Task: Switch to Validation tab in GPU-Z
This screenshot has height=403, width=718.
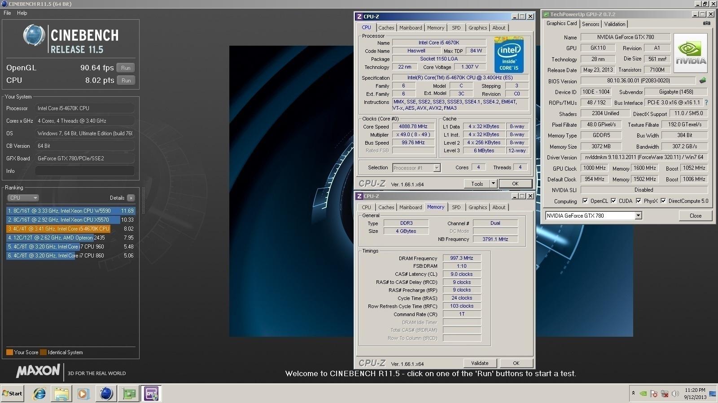Action: [x=614, y=24]
